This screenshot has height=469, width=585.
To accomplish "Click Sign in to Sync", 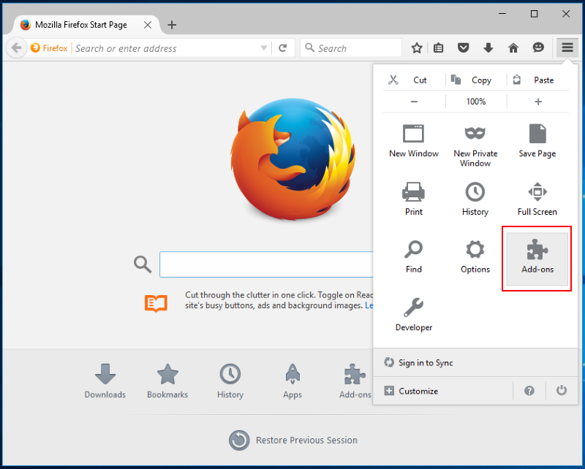I will click(x=475, y=363).
